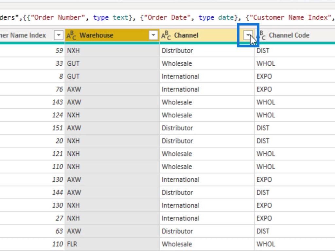
Task: Click the Channel Code data type icon
Action: point(261,35)
